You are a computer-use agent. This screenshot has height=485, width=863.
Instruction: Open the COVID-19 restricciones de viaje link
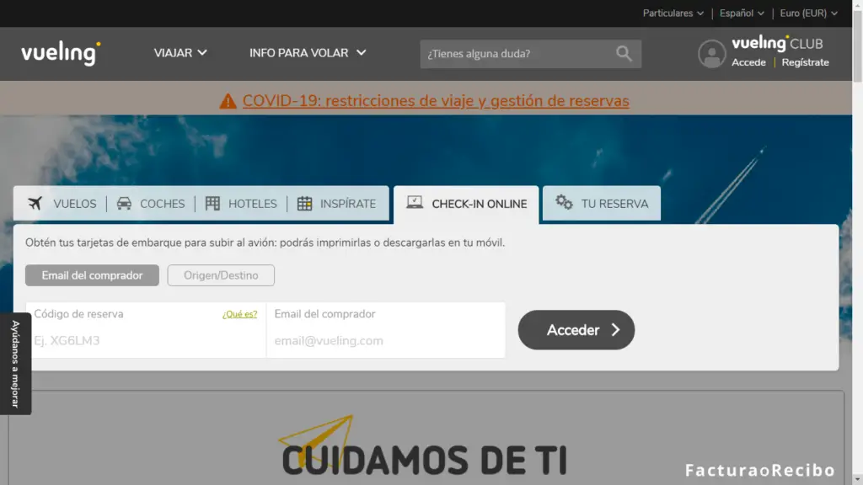436,101
